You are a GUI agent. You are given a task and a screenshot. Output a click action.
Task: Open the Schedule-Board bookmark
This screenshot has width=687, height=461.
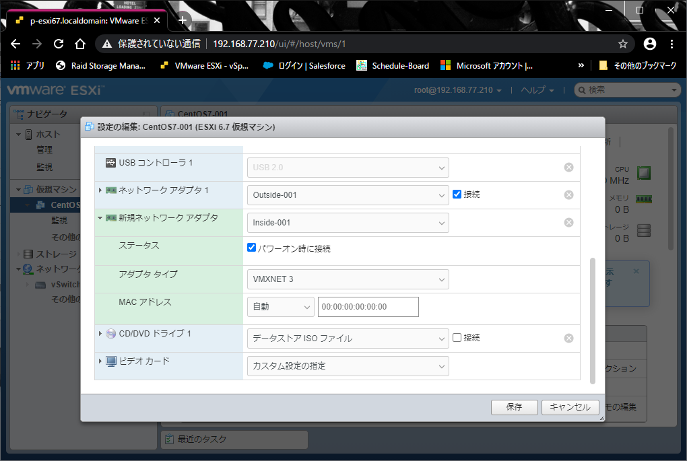click(393, 66)
